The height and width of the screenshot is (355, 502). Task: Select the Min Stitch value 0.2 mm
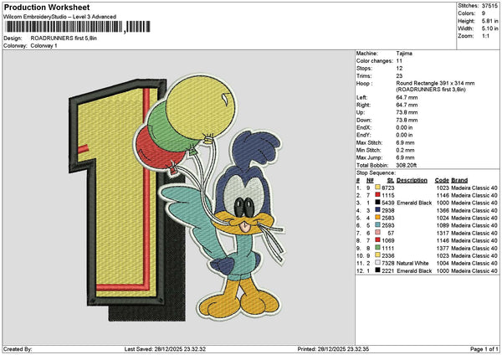click(x=405, y=150)
